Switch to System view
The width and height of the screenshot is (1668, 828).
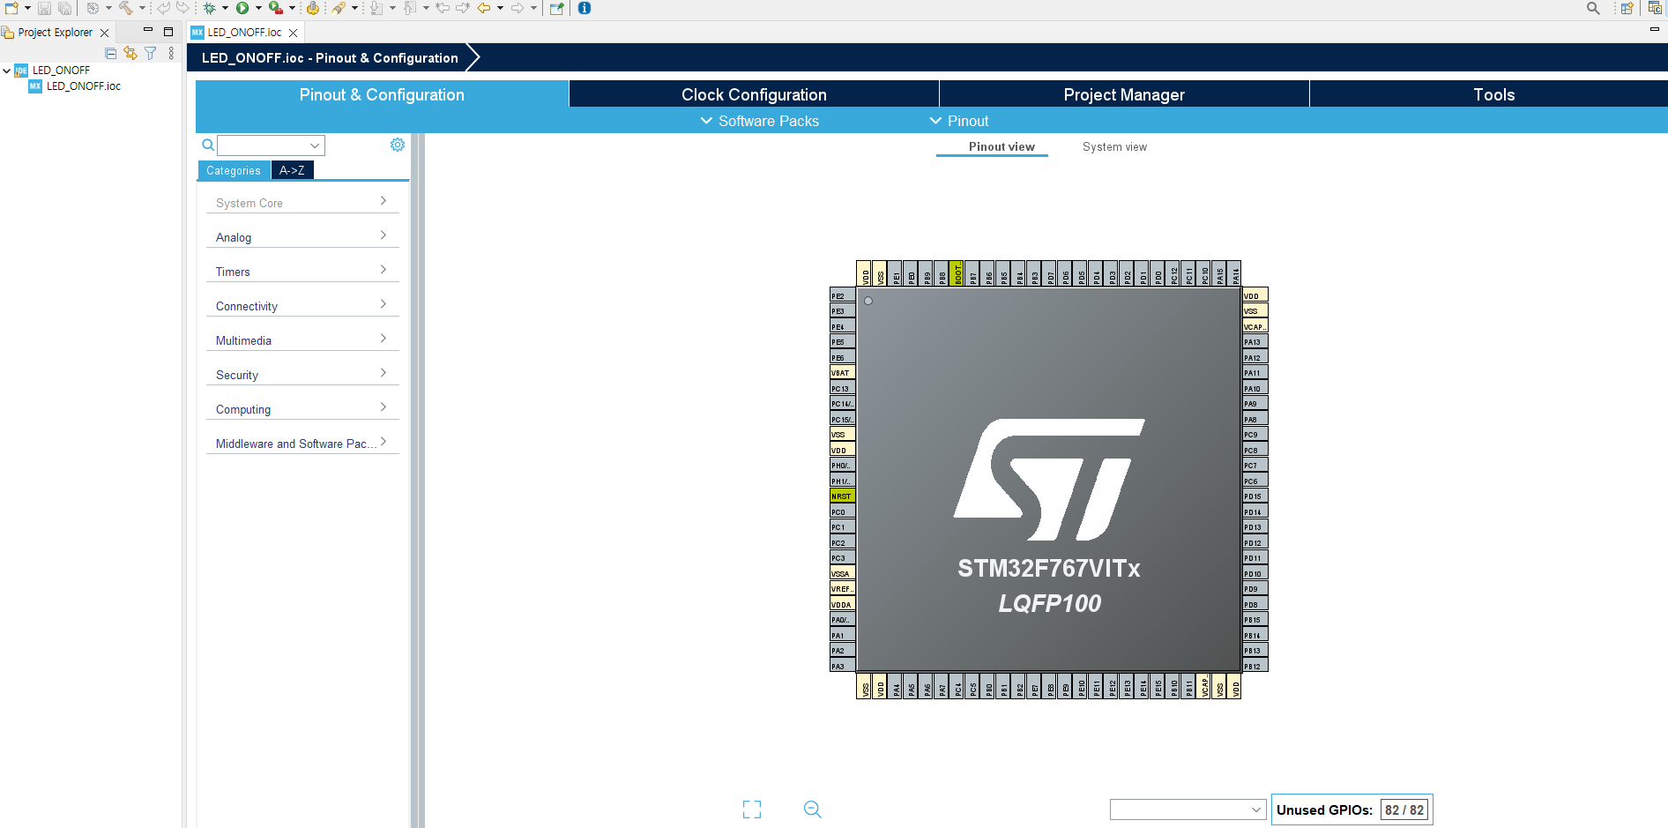click(1114, 147)
